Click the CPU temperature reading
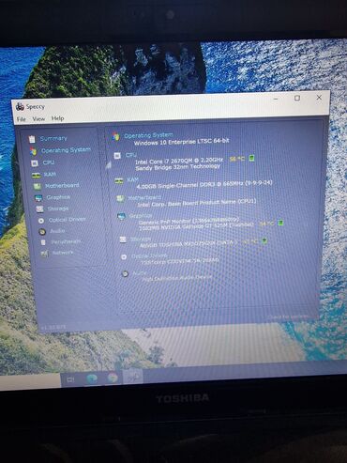This screenshot has height=463, width=347. 237,159
